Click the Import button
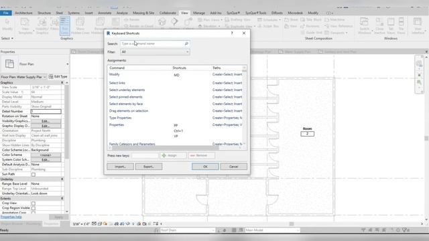Screen dimensions: 429x241 (121, 167)
